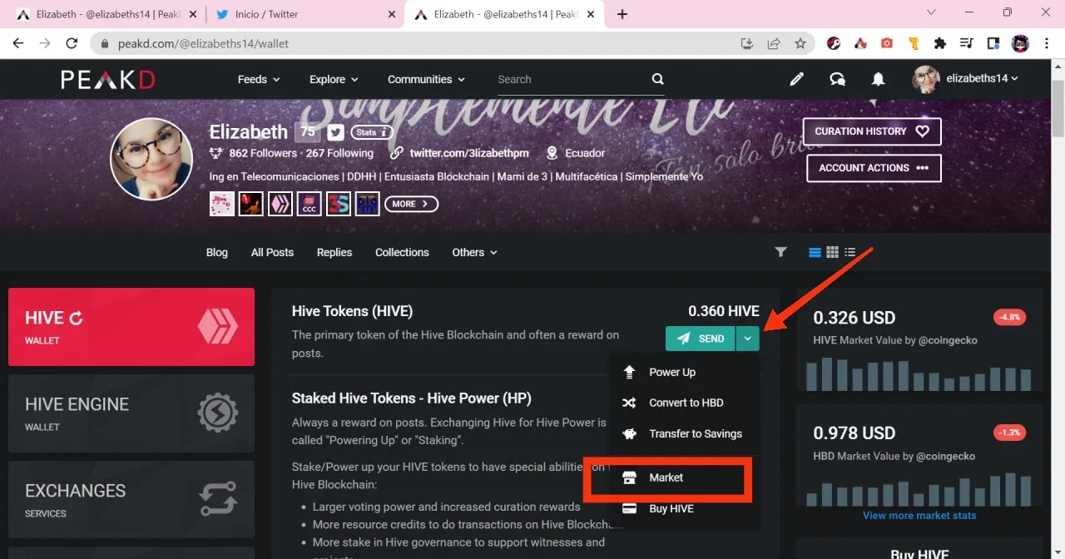This screenshot has height=559, width=1065.
Task: Expand the Communities dropdown
Action: (x=426, y=79)
